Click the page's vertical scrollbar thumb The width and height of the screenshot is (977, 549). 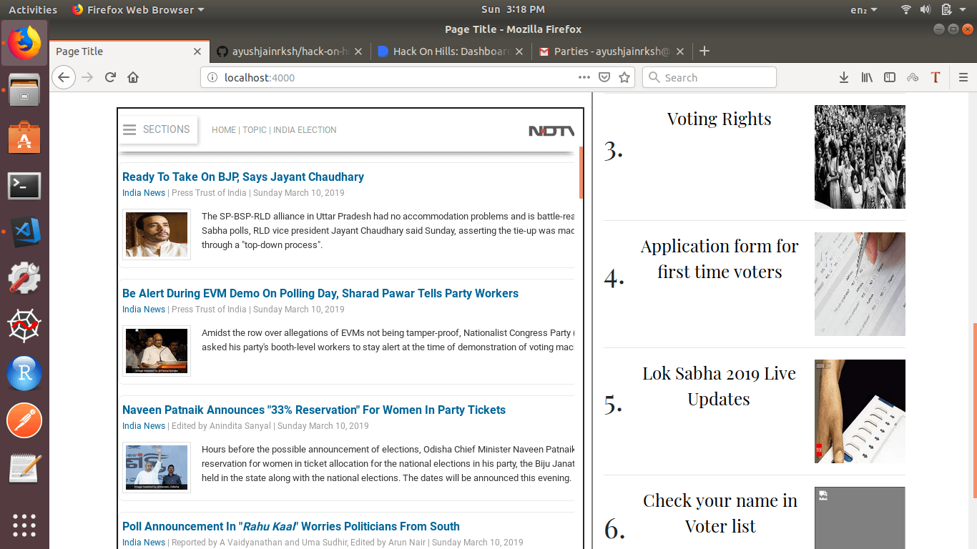(x=973, y=410)
